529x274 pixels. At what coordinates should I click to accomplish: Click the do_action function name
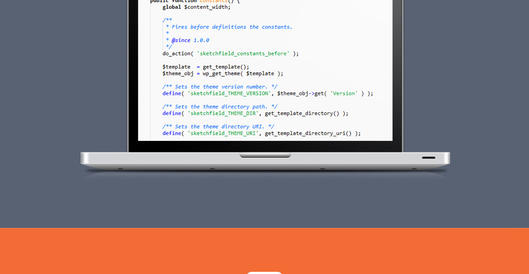pyautogui.click(x=176, y=54)
